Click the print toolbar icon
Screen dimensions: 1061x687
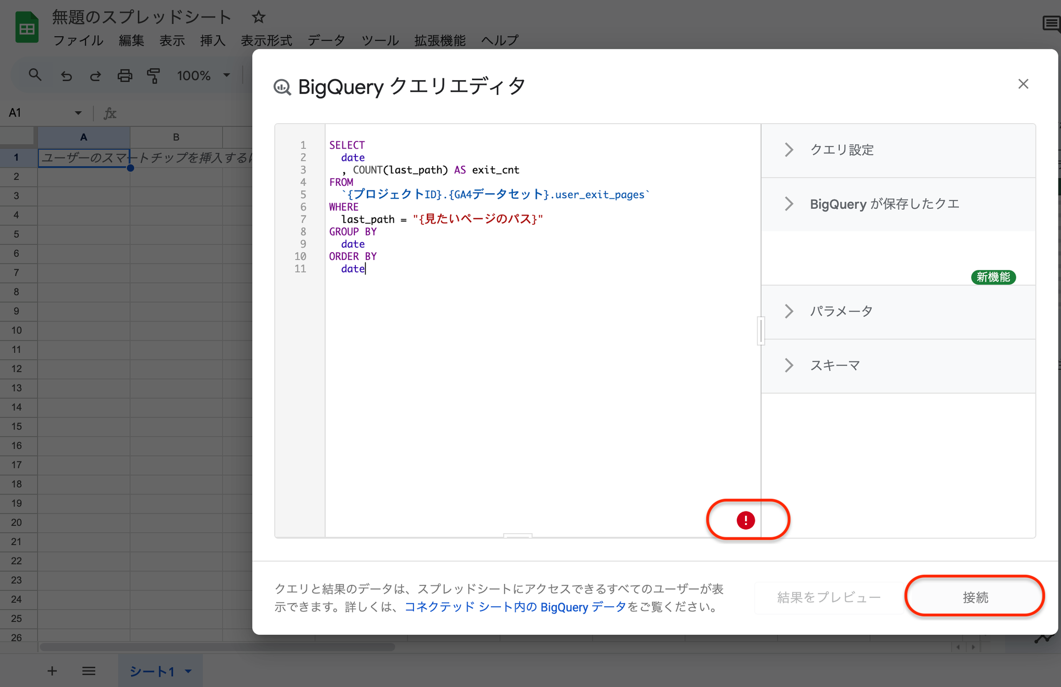(125, 76)
